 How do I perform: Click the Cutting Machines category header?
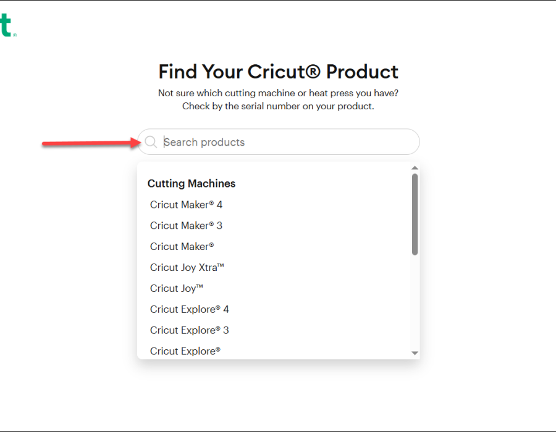pos(192,184)
